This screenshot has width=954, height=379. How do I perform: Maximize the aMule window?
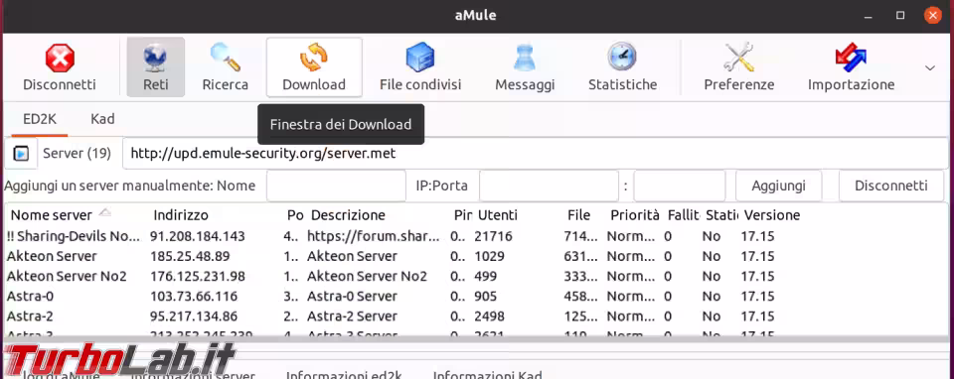901,15
